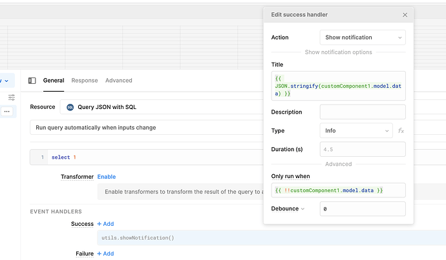
Task: Switch to the Advanced tab
Action: pyautogui.click(x=119, y=81)
